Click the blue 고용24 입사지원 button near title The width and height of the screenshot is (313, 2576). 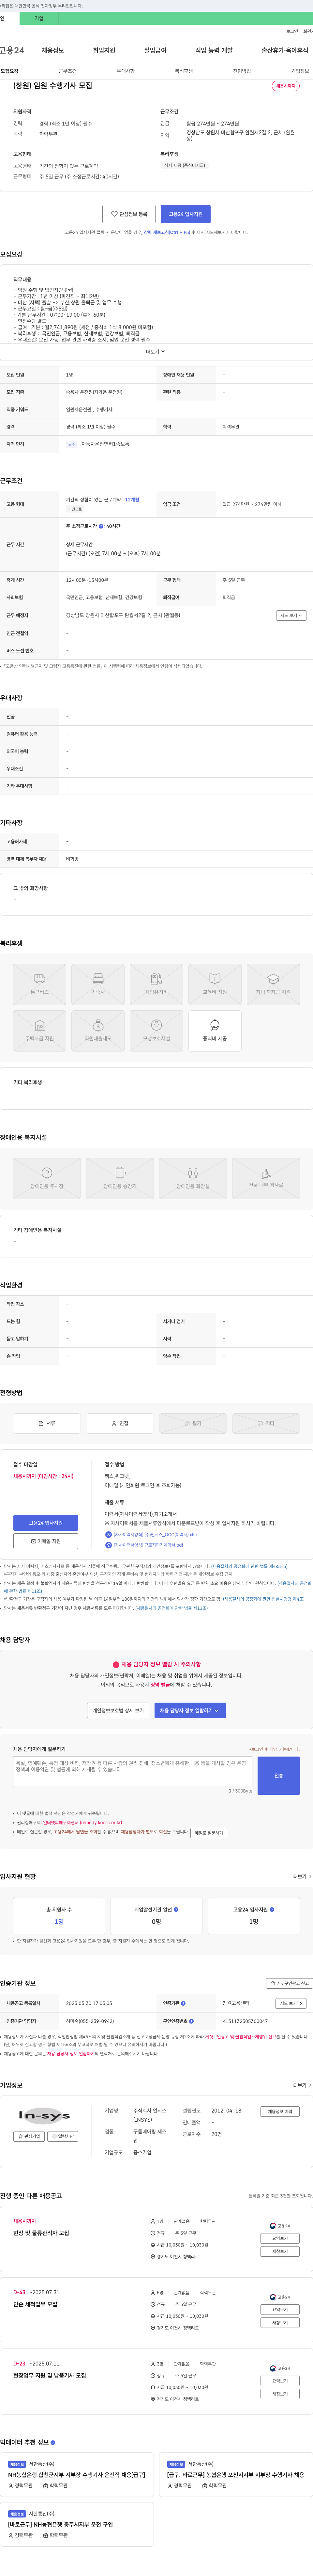[186, 214]
